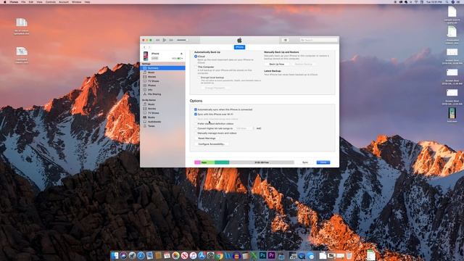Open Photos in the iTunes sidebar
This screenshot has width=464, height=261.
click(x=162, y=86)
